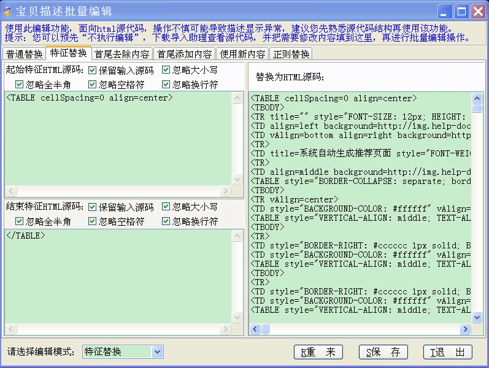Click right arrow of replacement box horizontal scrollbar

tap(465, 330)
